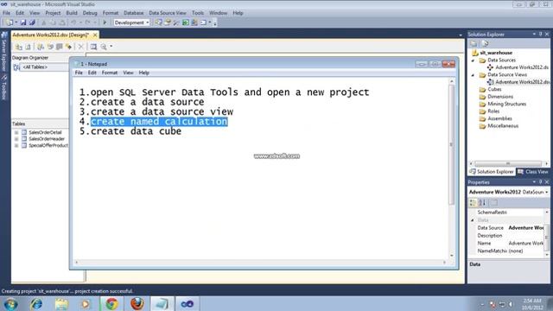This screenshot has width=553, height=311.
Task: Collapse the Data category in Properties
Action: pos(473,220)
